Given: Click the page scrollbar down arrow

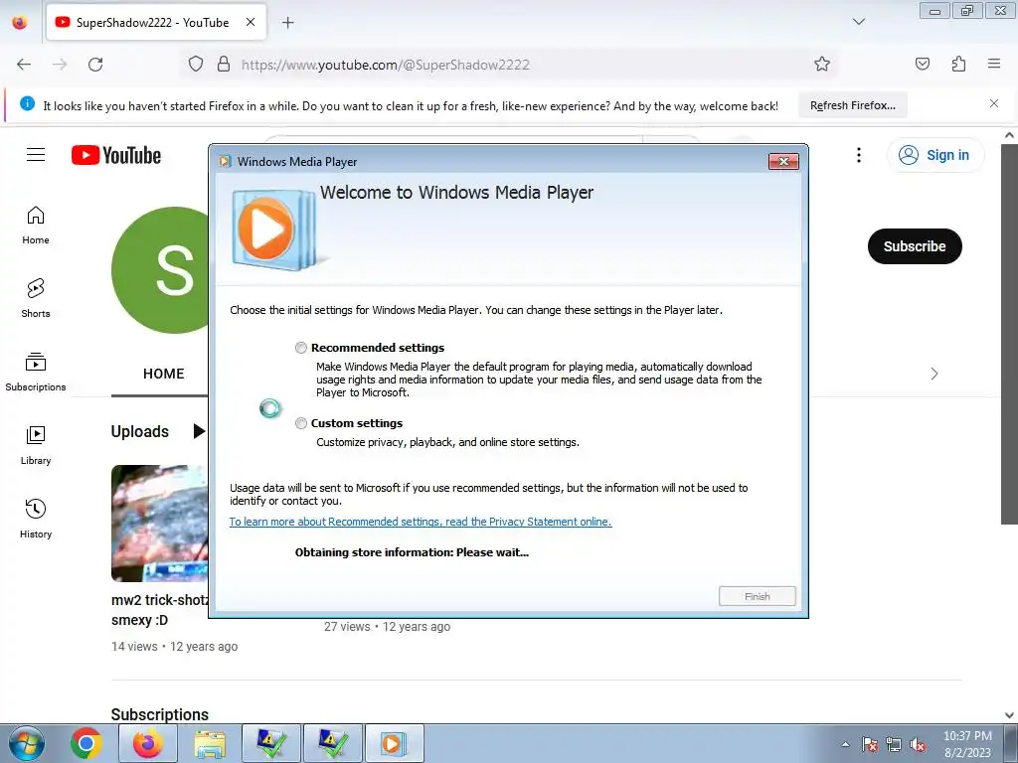Looking at the screenshot, I should (x=1009, y=715).
